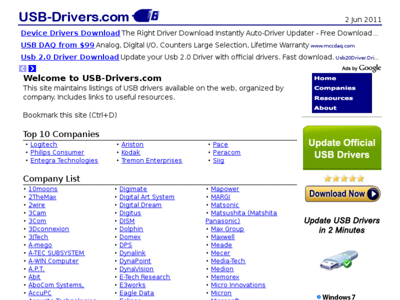Open the Logitech company link
400x300 pixels.
click(x=43, y=145)
